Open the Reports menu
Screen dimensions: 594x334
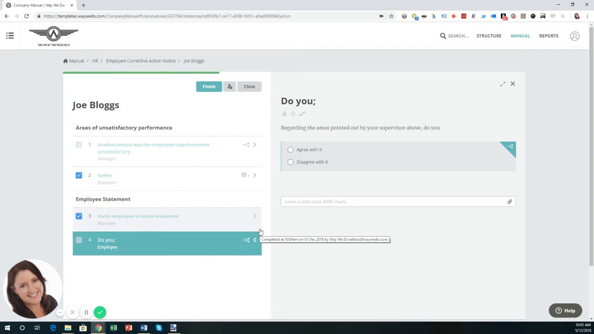tap(549, 36)
